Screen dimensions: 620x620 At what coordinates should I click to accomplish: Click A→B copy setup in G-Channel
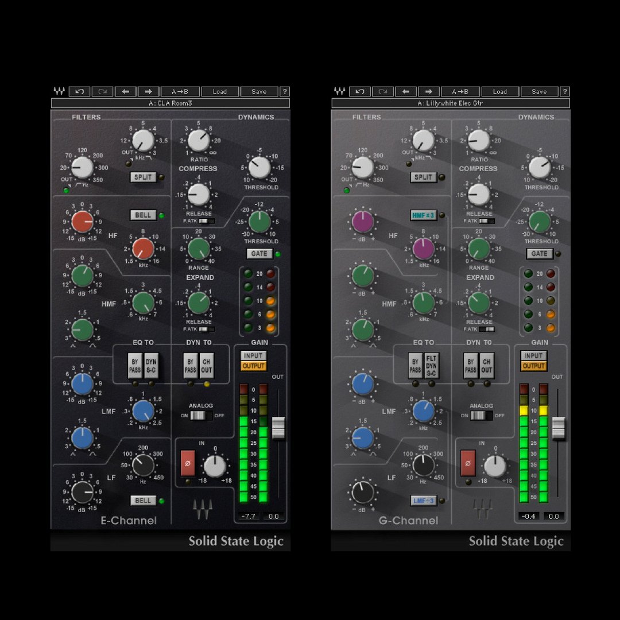coord(460,92)
